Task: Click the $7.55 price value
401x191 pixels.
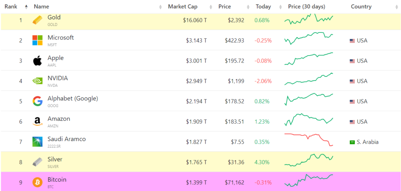Action: [x=238, y=142]
